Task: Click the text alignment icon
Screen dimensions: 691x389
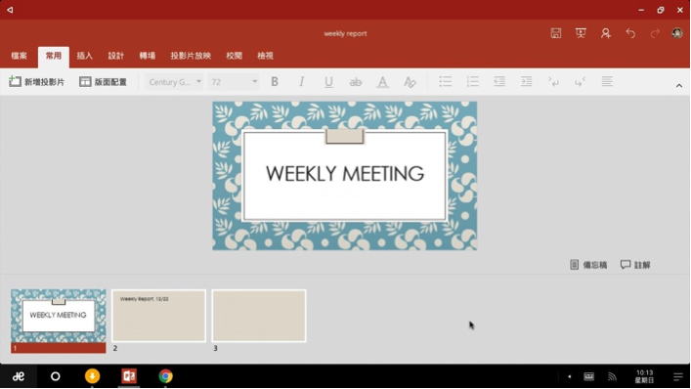Action: pos(607,81)
